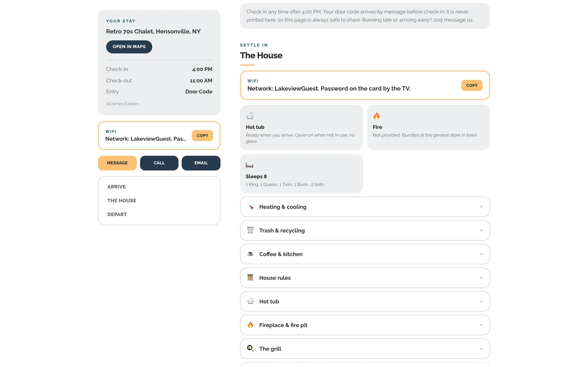Jump to The House section in sidebar
The image size is (588, 367).
(122, 200)
